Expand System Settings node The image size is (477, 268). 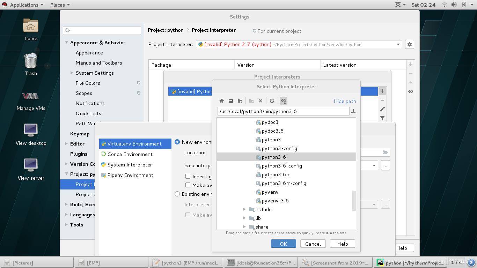(72, 73)
